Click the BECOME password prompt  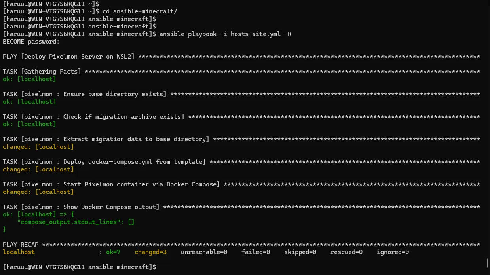coord(31,42)
